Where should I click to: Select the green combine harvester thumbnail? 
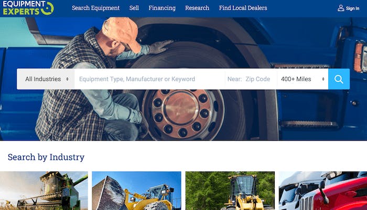(44, 191)
